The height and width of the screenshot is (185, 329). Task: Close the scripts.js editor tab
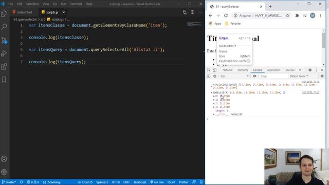[63, 12]
